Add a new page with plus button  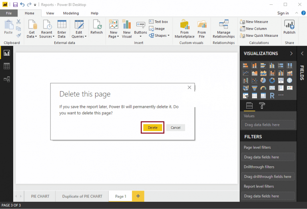138,196
